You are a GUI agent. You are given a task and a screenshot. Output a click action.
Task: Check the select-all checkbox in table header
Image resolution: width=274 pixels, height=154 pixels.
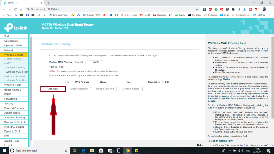coord(68,82)
